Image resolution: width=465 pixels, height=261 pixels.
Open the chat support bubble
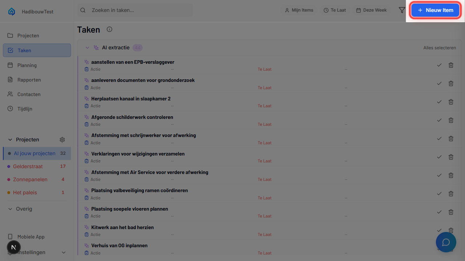click(446, 242)
